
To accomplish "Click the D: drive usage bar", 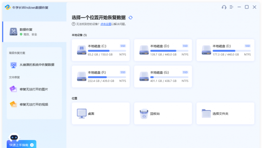I will point(169,51).
